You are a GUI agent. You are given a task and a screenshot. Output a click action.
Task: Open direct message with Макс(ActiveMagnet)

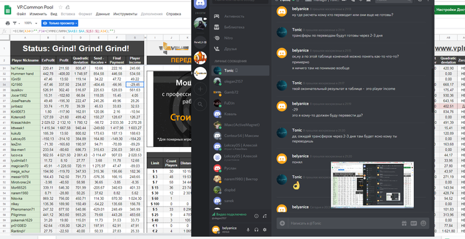[x=240, y=124]
